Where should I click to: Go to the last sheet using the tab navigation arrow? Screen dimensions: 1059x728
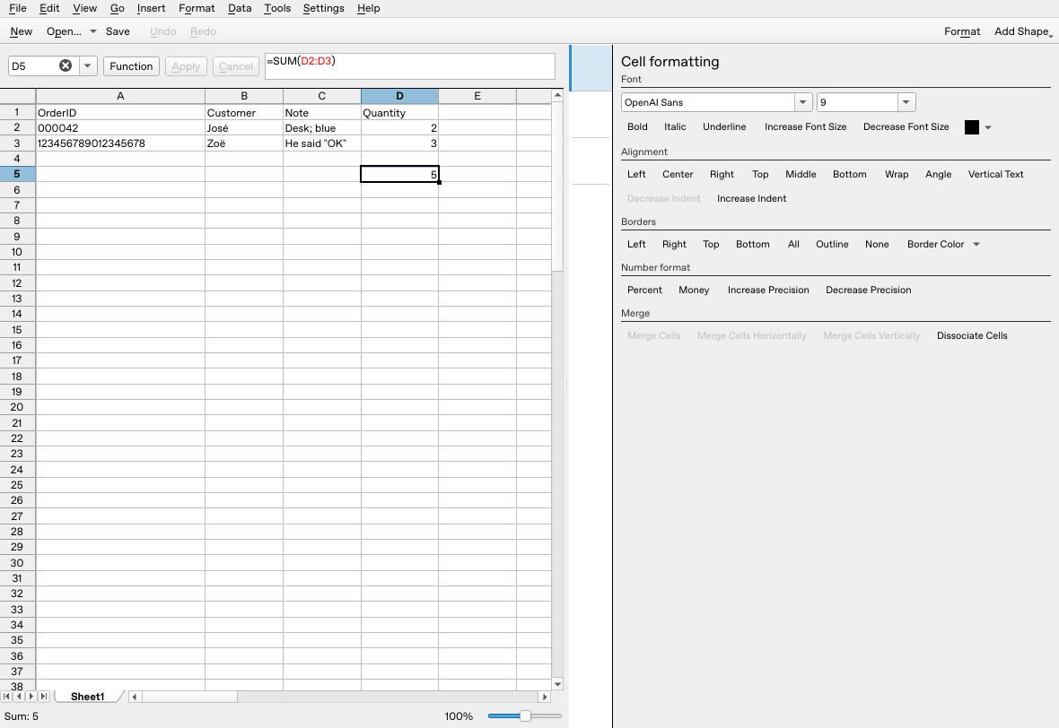[x=44, y=697]
